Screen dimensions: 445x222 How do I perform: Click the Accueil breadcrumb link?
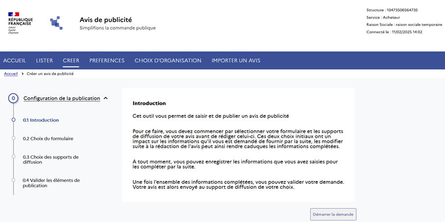point(11,74)
